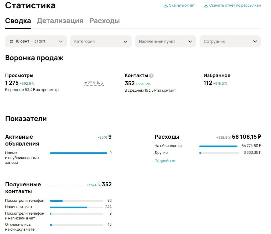Viewport: 271px width, 234px height.
Task: Click the Посмотрели телефон bar
Action: [77, 201]
